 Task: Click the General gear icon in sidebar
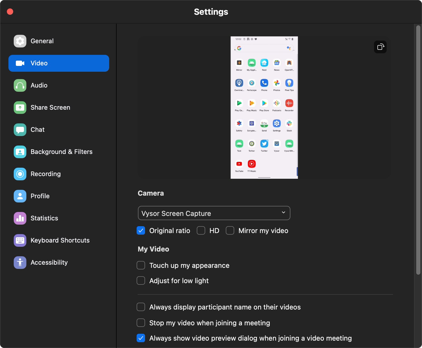(x=20, y=41)
